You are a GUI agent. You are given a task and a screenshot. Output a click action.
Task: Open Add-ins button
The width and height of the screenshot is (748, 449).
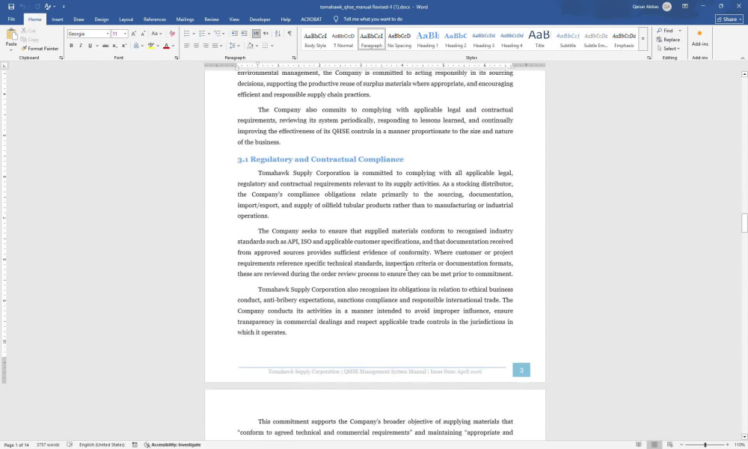click(x=700, y=39)
